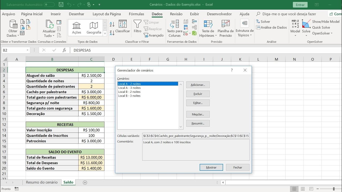The height and width of the screenshot is (192, 342).
Task: Click scenario list scroll down arrow
Action: click(181, 127)
